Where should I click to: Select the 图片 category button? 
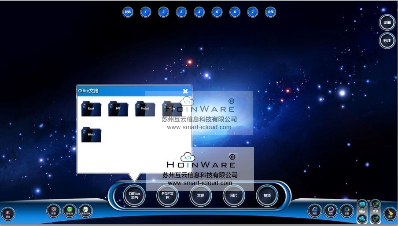click(x=234, y=195)
